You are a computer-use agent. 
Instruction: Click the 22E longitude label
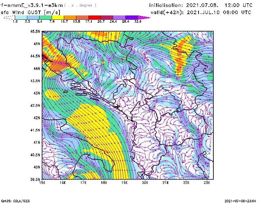click(x=186, y=183)
